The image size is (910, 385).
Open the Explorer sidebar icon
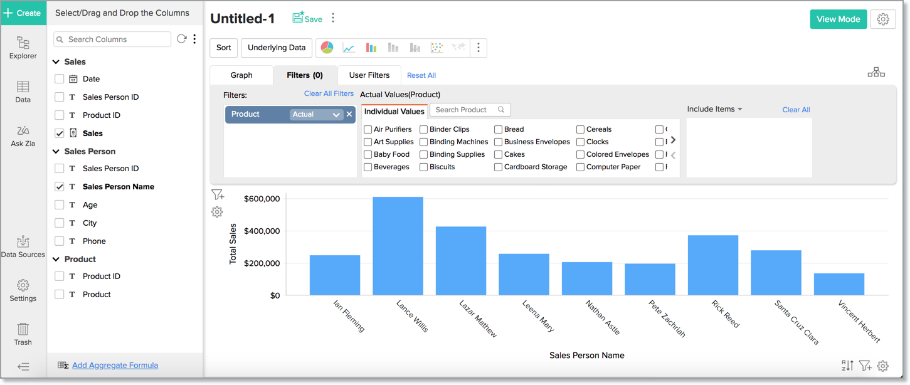(23, 48)
